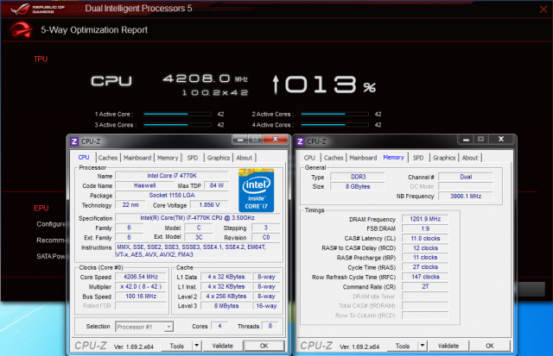The image size is (553, 356).
Task: Click Validate button in right CPU-Z window
Action: pos(448,346)
